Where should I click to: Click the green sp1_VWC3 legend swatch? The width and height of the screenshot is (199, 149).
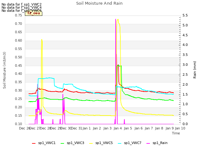tap(62, 143)
